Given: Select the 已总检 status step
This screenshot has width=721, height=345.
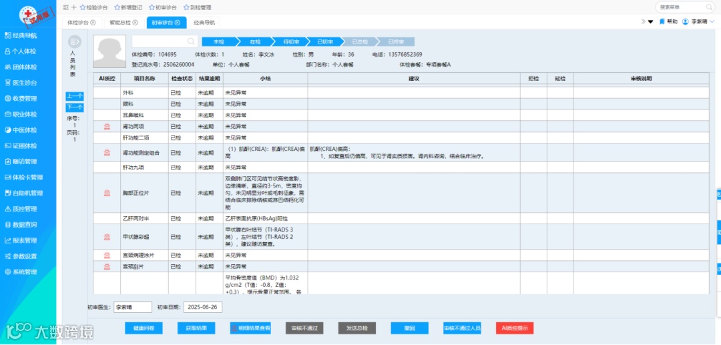Looking at the screenshot, I should pos(360,41).
